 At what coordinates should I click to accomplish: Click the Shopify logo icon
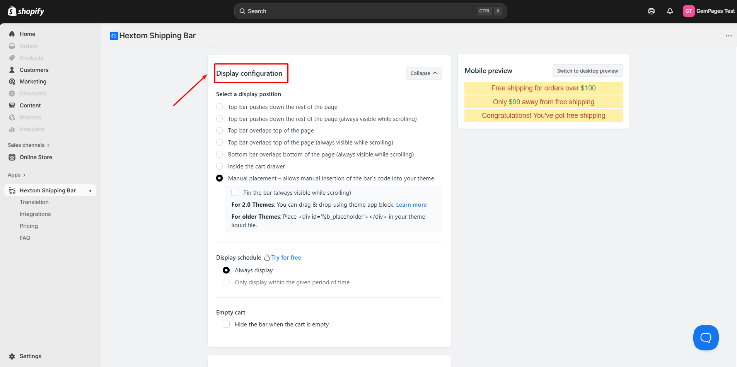coord(12,11)
